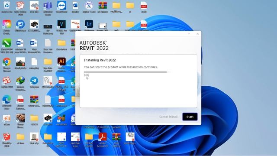This screenshot has height=156, width=277.
Task: Select the Google Chrome desktop shortcut
Action: (7, 65)
